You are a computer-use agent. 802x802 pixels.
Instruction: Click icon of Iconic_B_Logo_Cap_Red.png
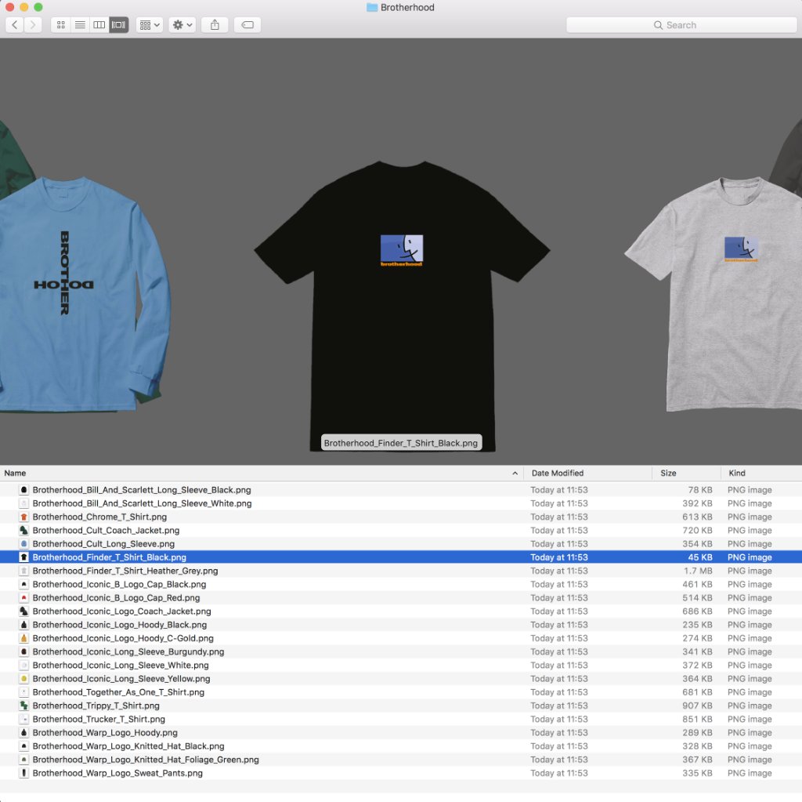pos(23,597)
